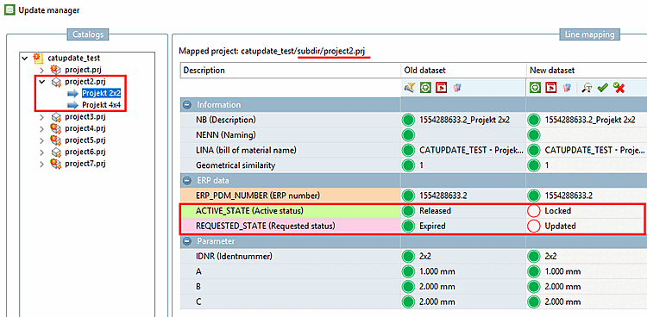Click the green checkmark accept icon

[x=603, y=88]
